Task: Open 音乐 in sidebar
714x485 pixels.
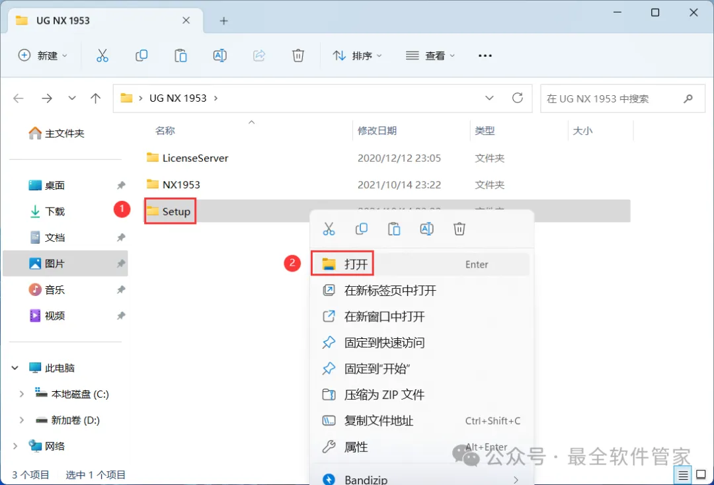Action: (x=47, y=290)
